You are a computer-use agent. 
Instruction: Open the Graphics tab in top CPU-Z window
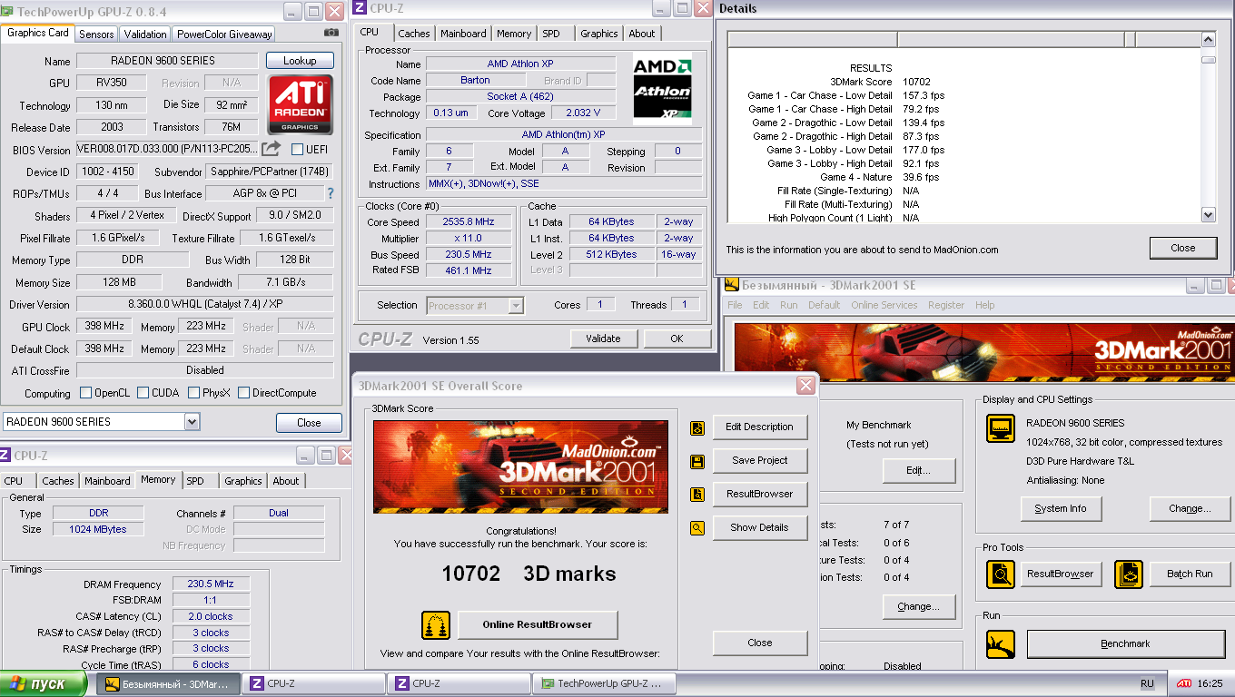click(599, 34)
